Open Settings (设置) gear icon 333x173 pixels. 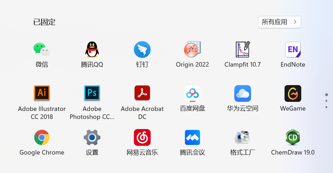pos(92,137)
